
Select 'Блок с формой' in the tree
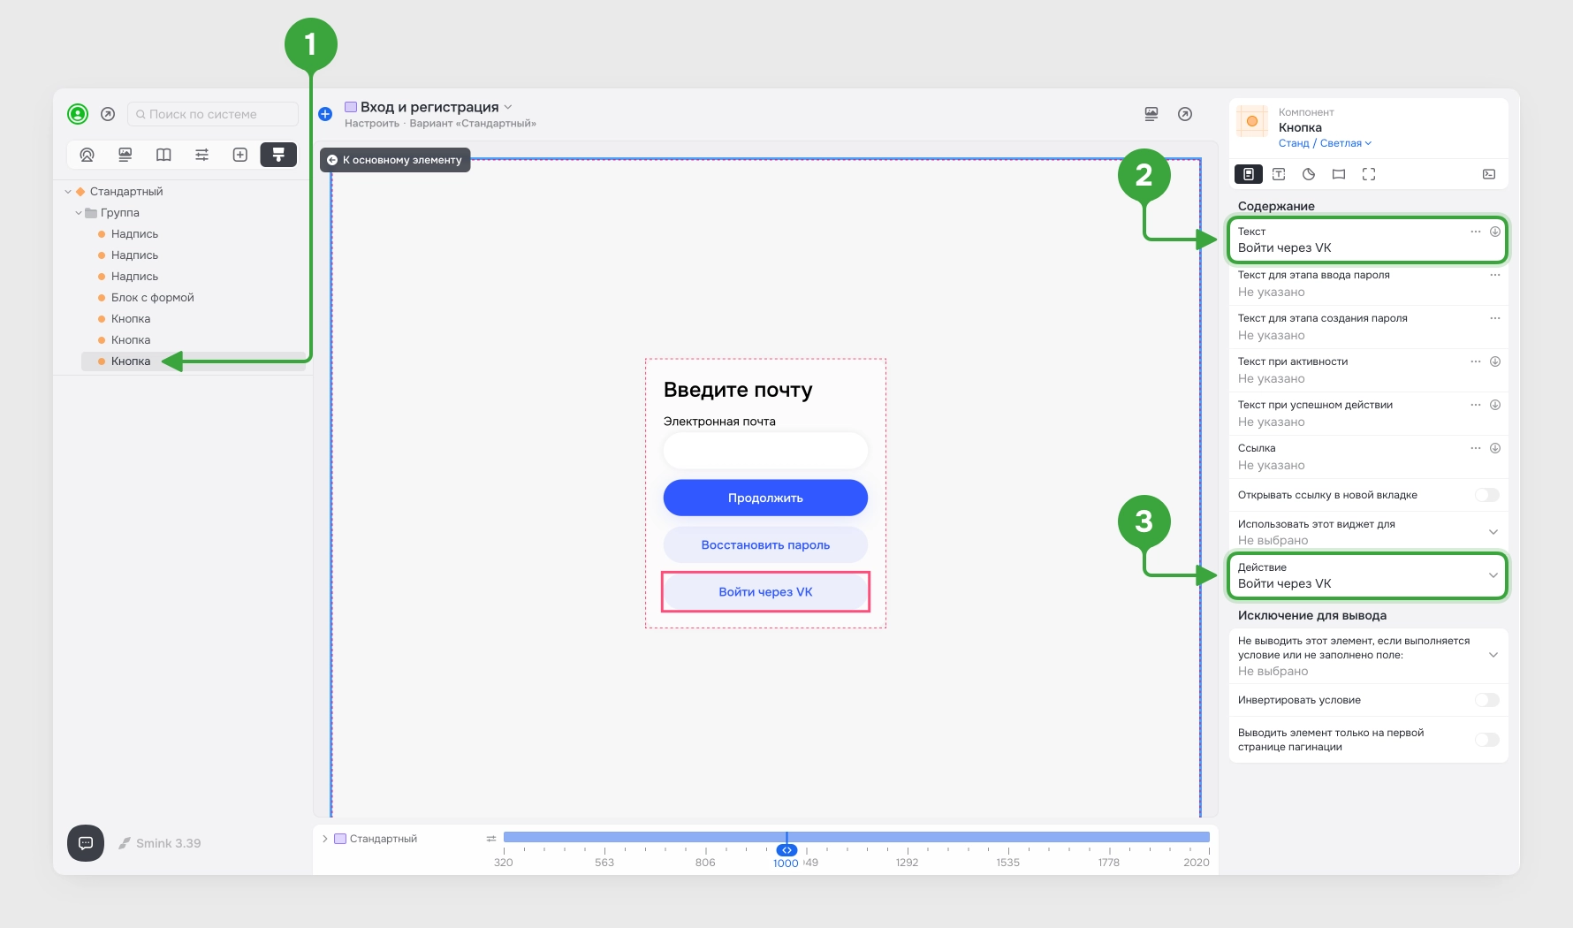(152, 298)
